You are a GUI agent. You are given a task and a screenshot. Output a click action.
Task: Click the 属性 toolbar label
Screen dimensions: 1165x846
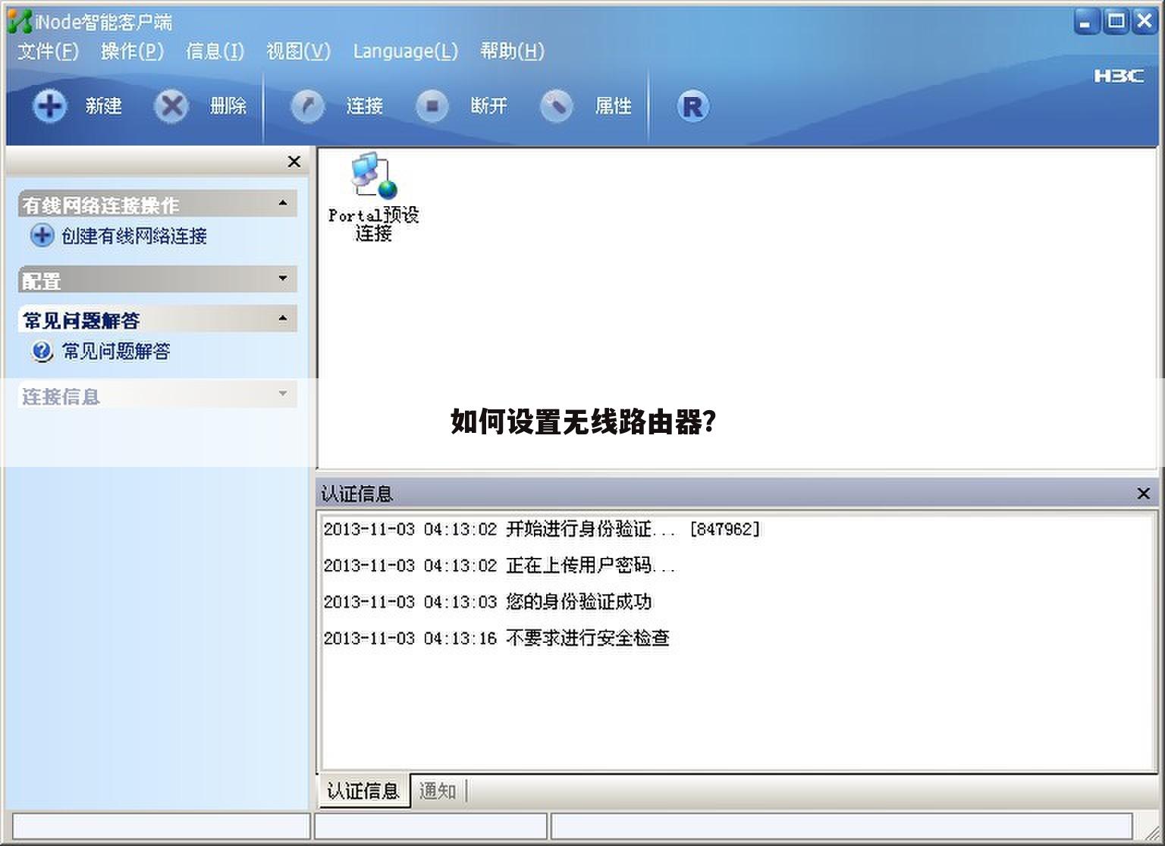pos(613,106)
